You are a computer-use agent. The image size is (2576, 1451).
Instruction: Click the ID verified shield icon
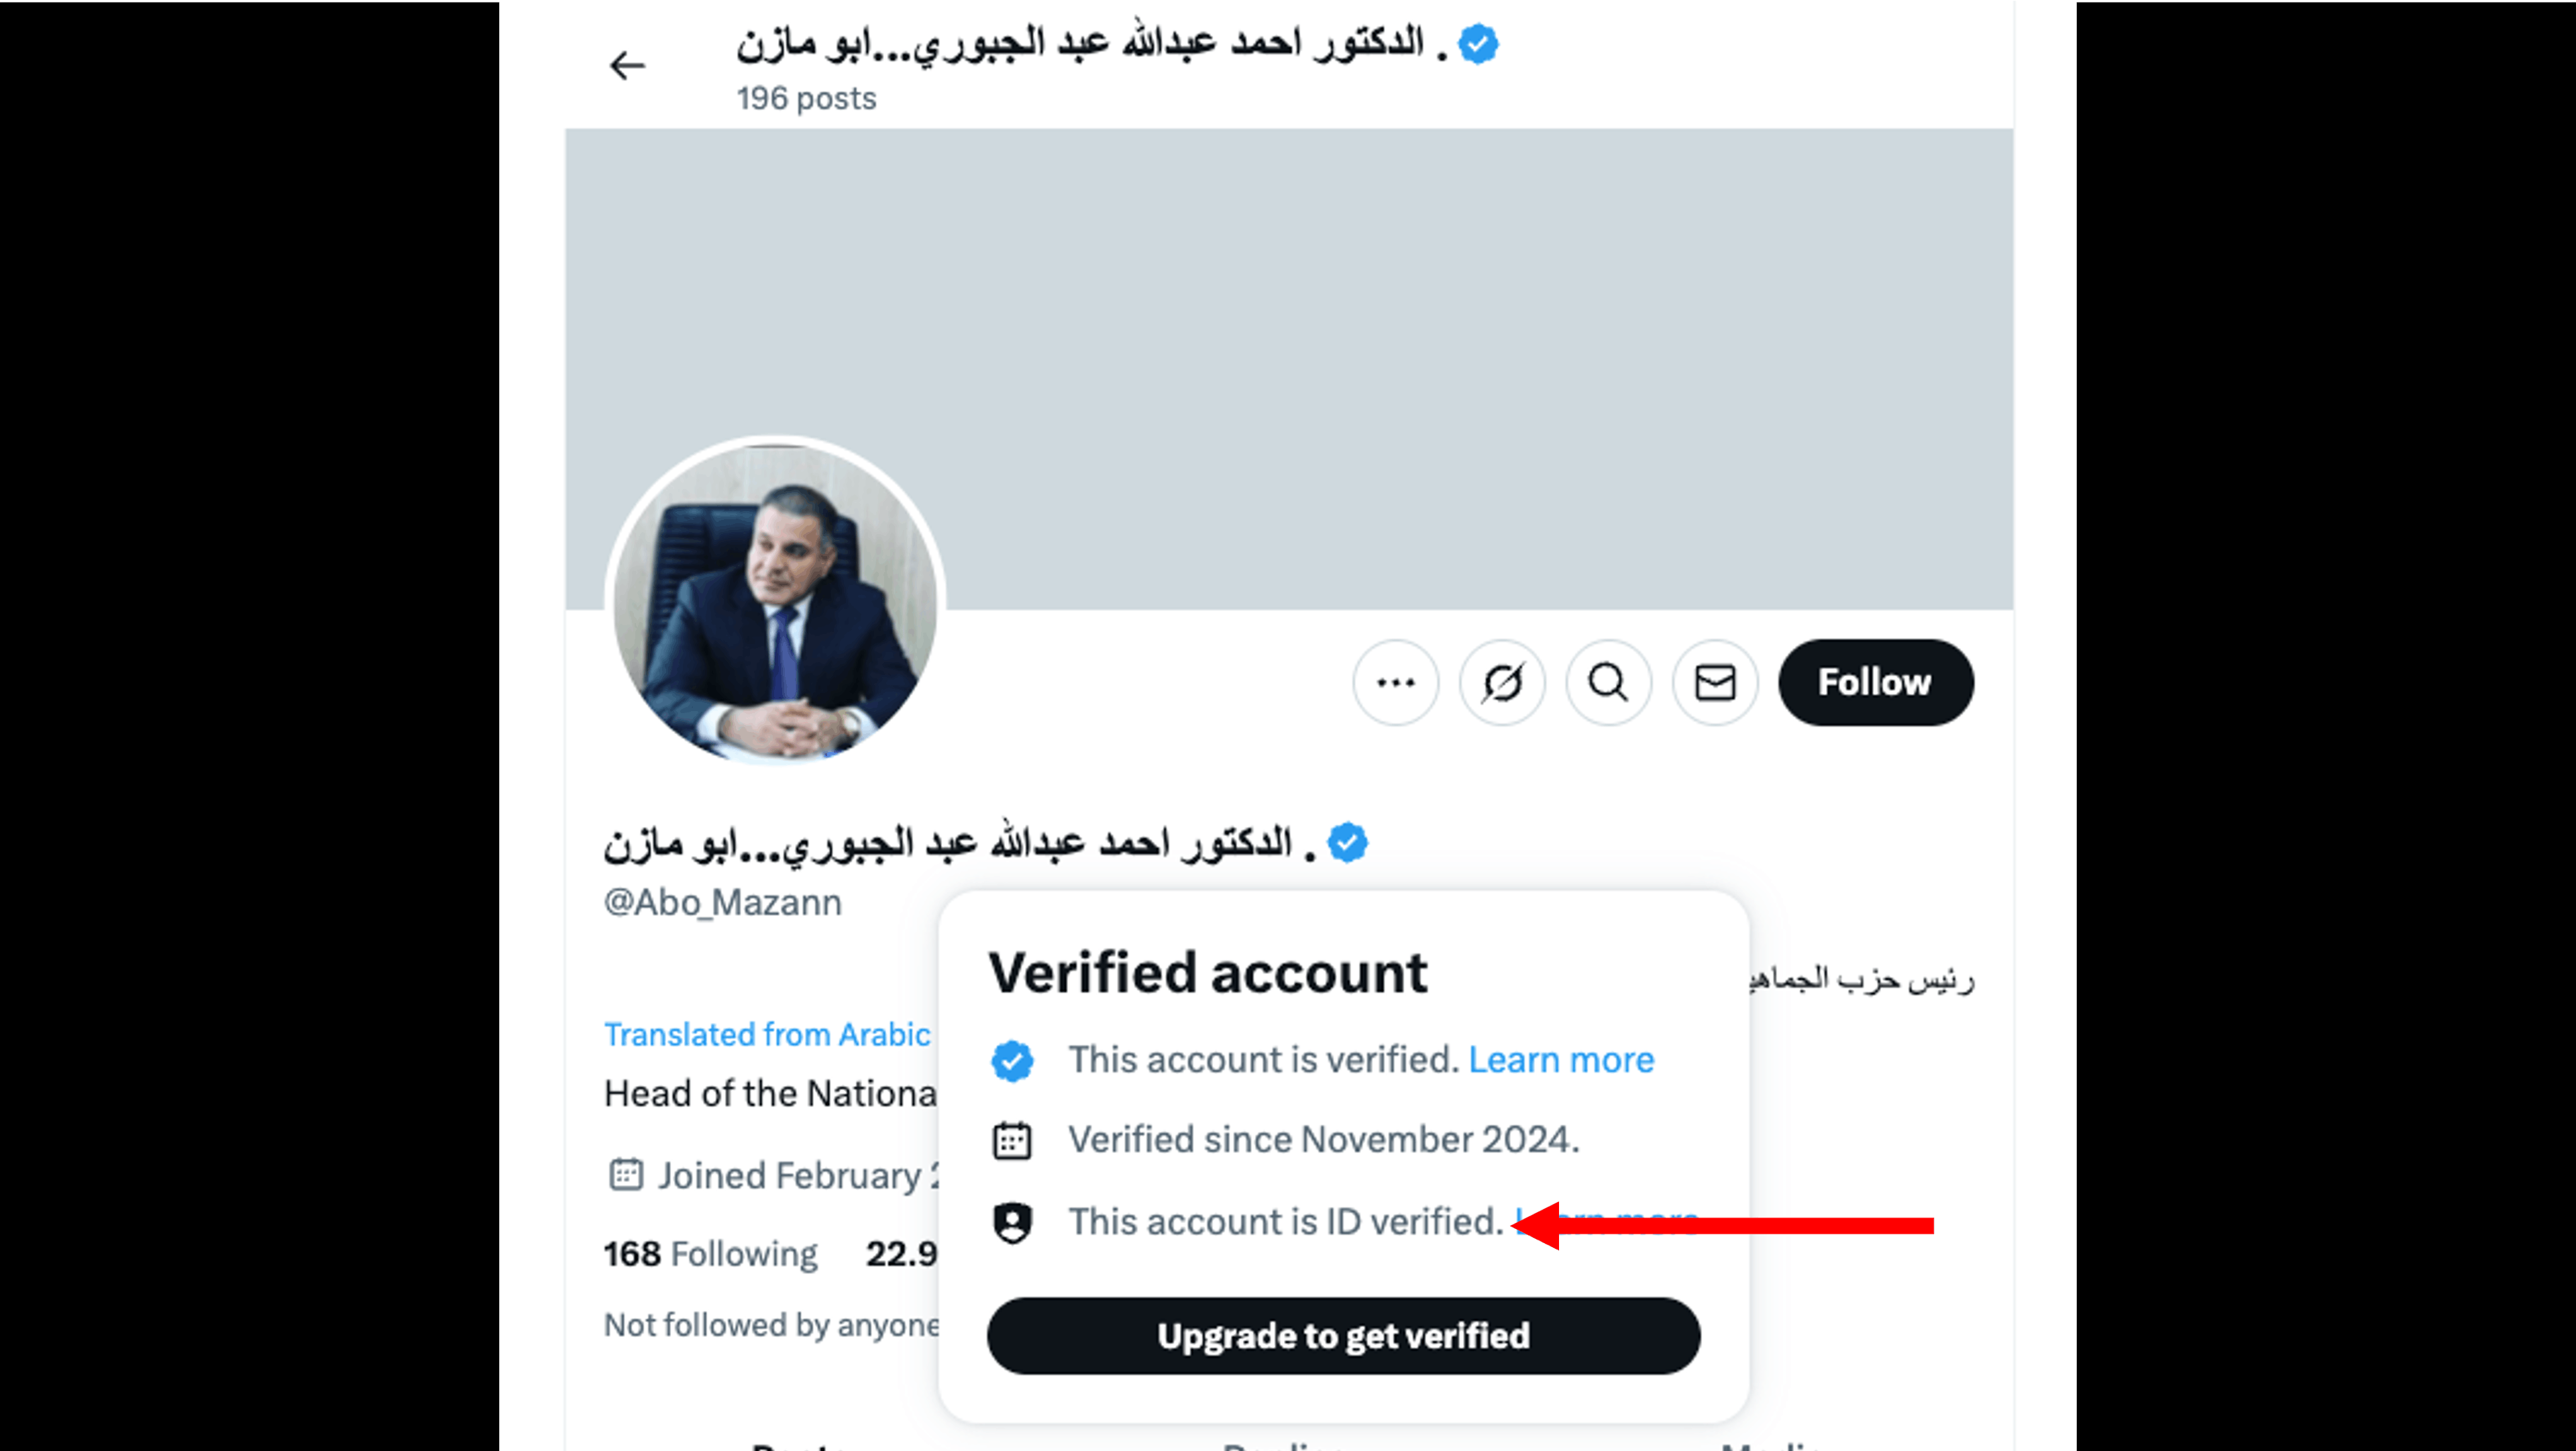point(1012,1222)
